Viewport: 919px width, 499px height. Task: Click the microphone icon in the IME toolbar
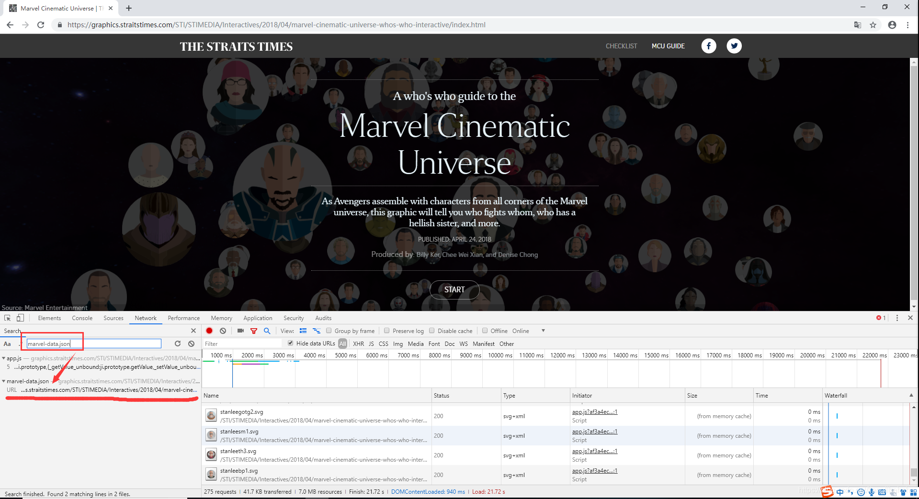(x=872, y=492)
